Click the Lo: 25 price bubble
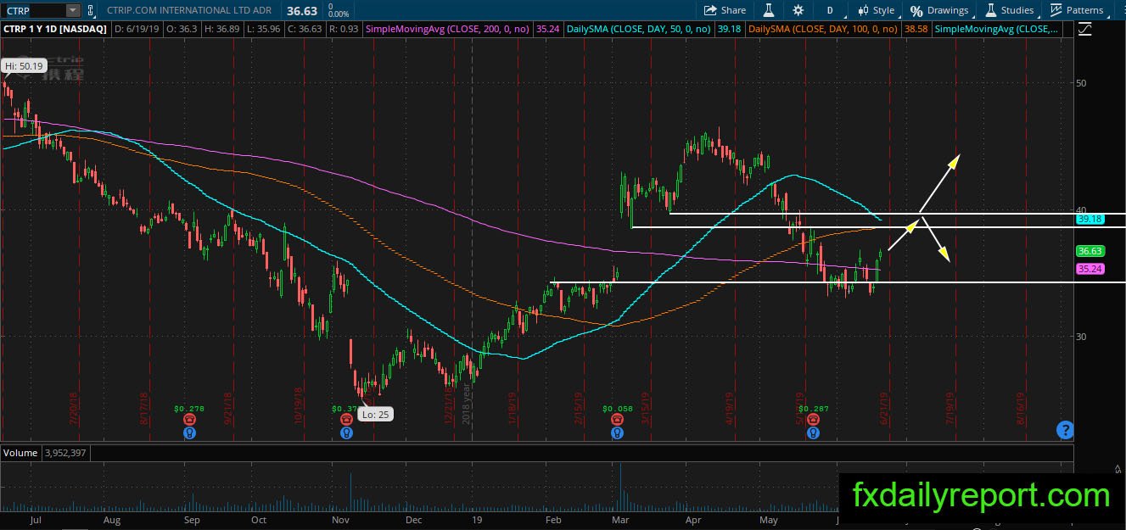Viewport: 1126px width, 530px height. coord(376,414)
